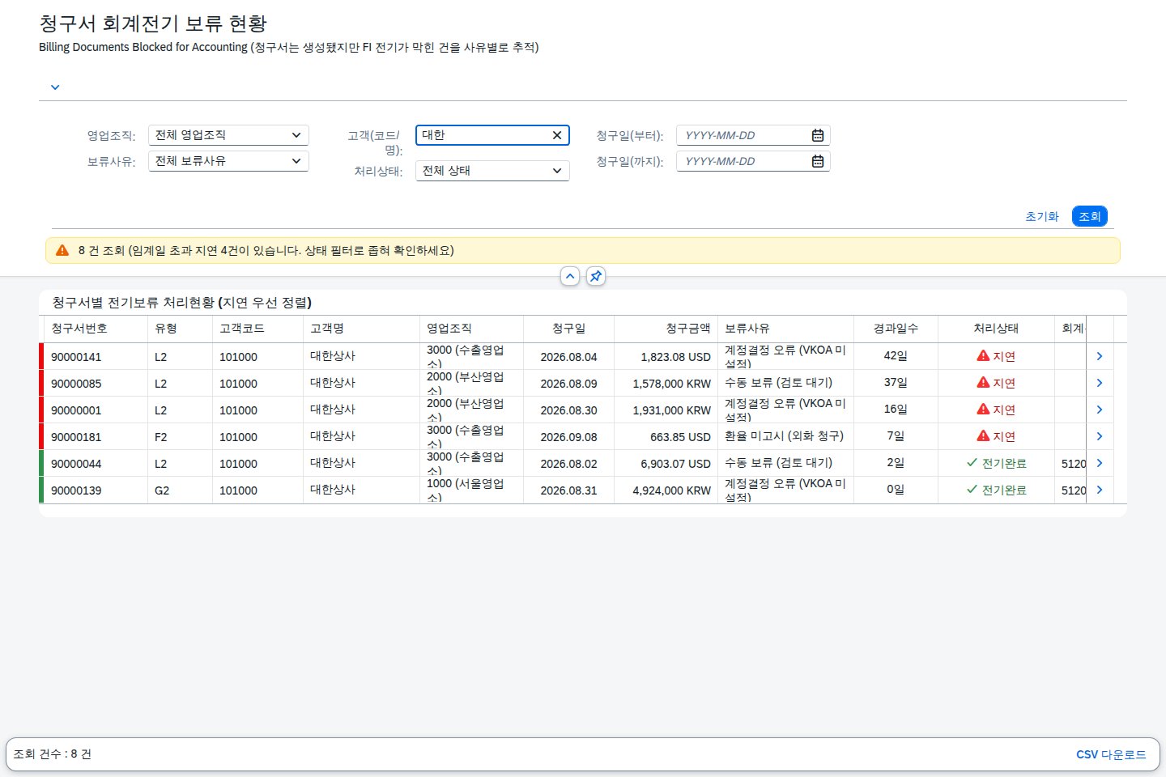Click the warning icon in message strip
This screenshot has height=777, width=1166.
click(x=62, y=251)
